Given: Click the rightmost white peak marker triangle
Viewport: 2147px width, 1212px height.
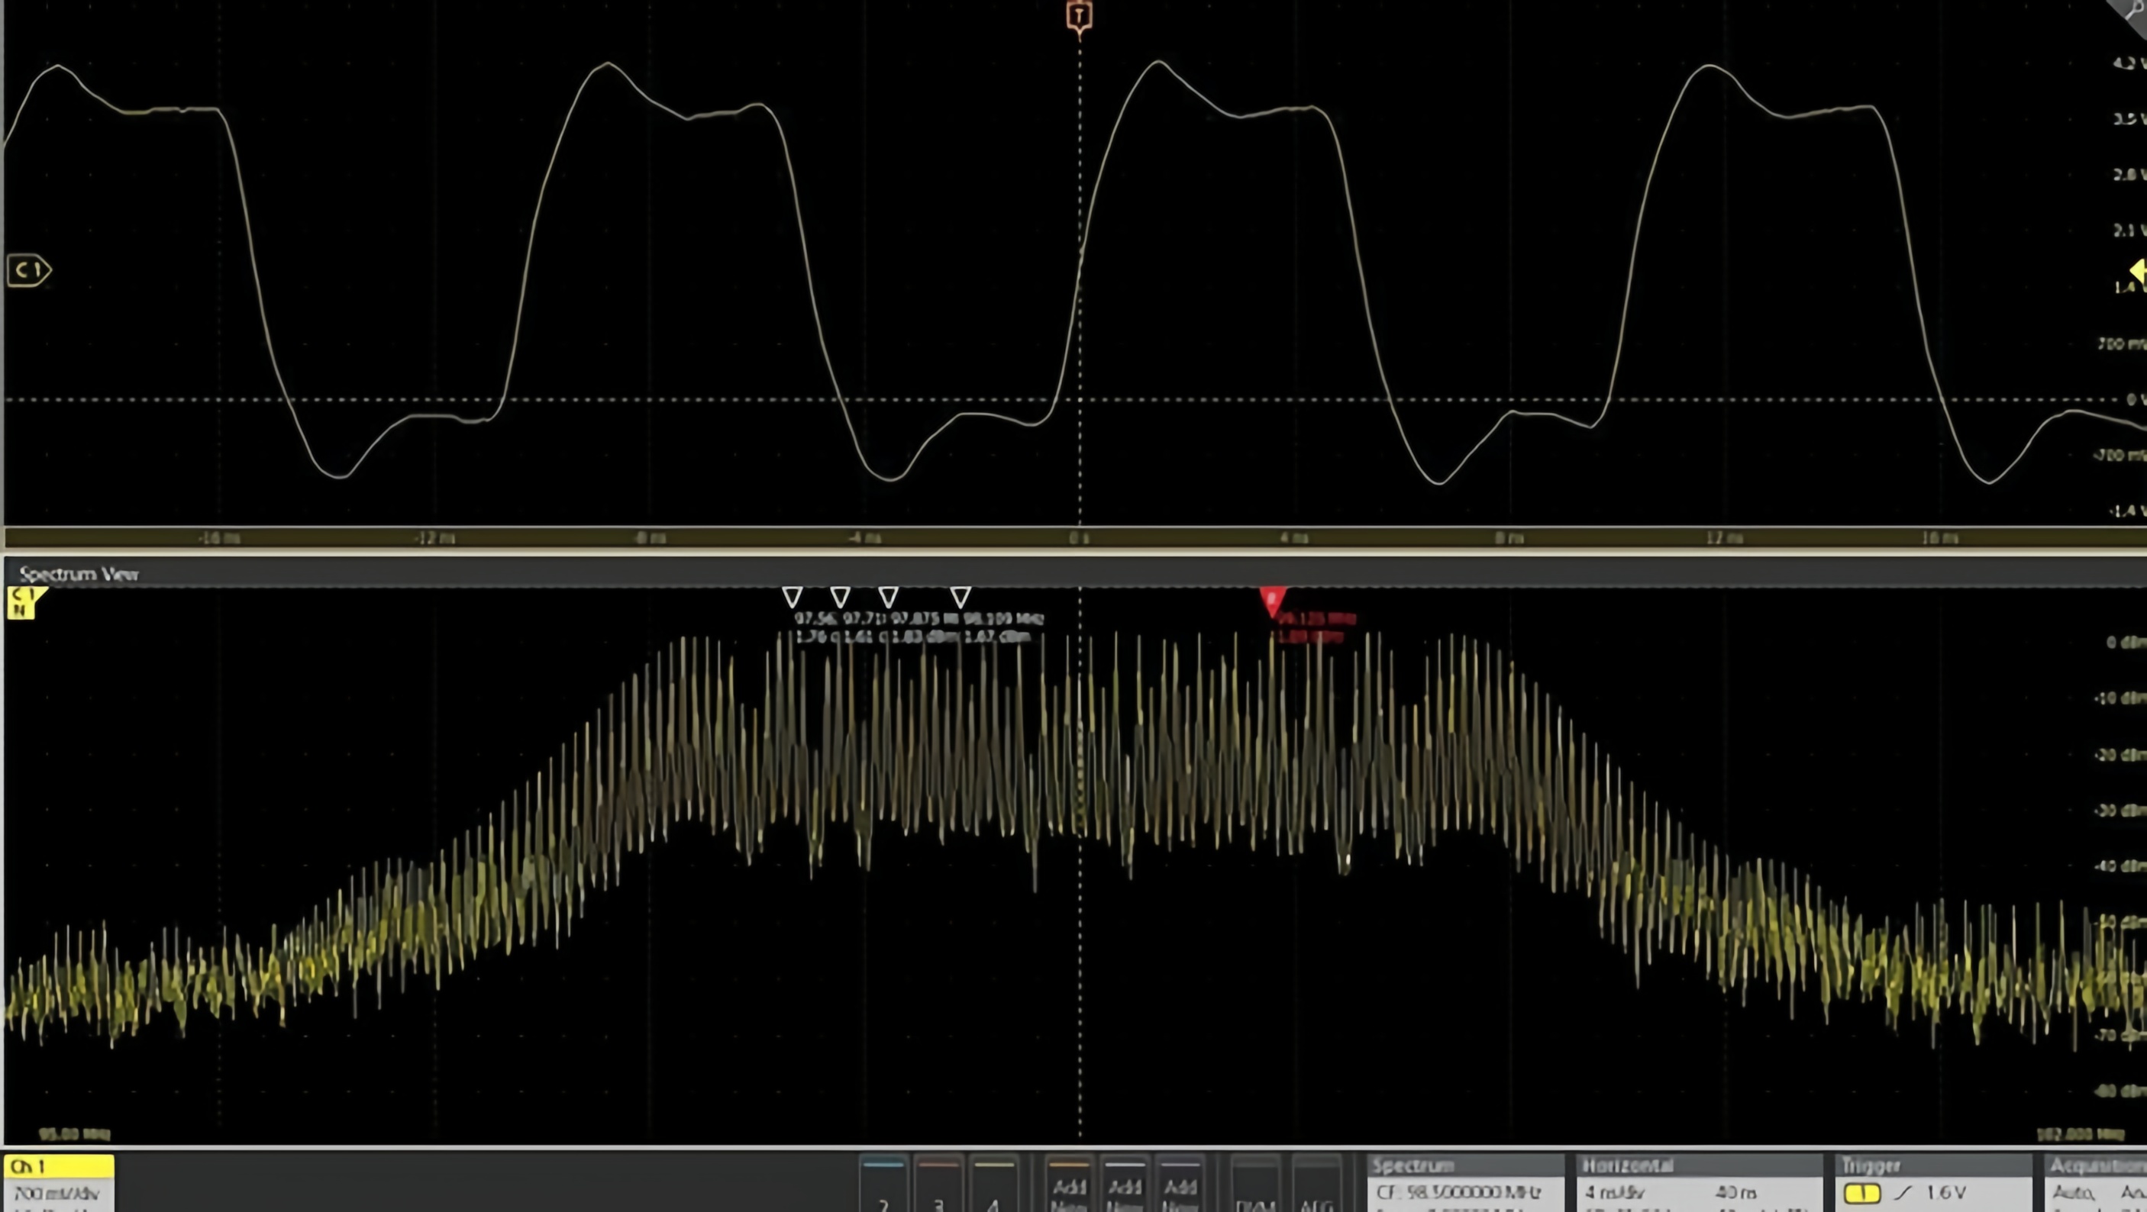Looking at the screenshot, I should click(x=960, y=596).
